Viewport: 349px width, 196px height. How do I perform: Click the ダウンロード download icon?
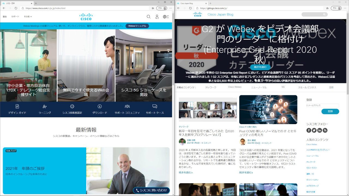pos(100,106)
